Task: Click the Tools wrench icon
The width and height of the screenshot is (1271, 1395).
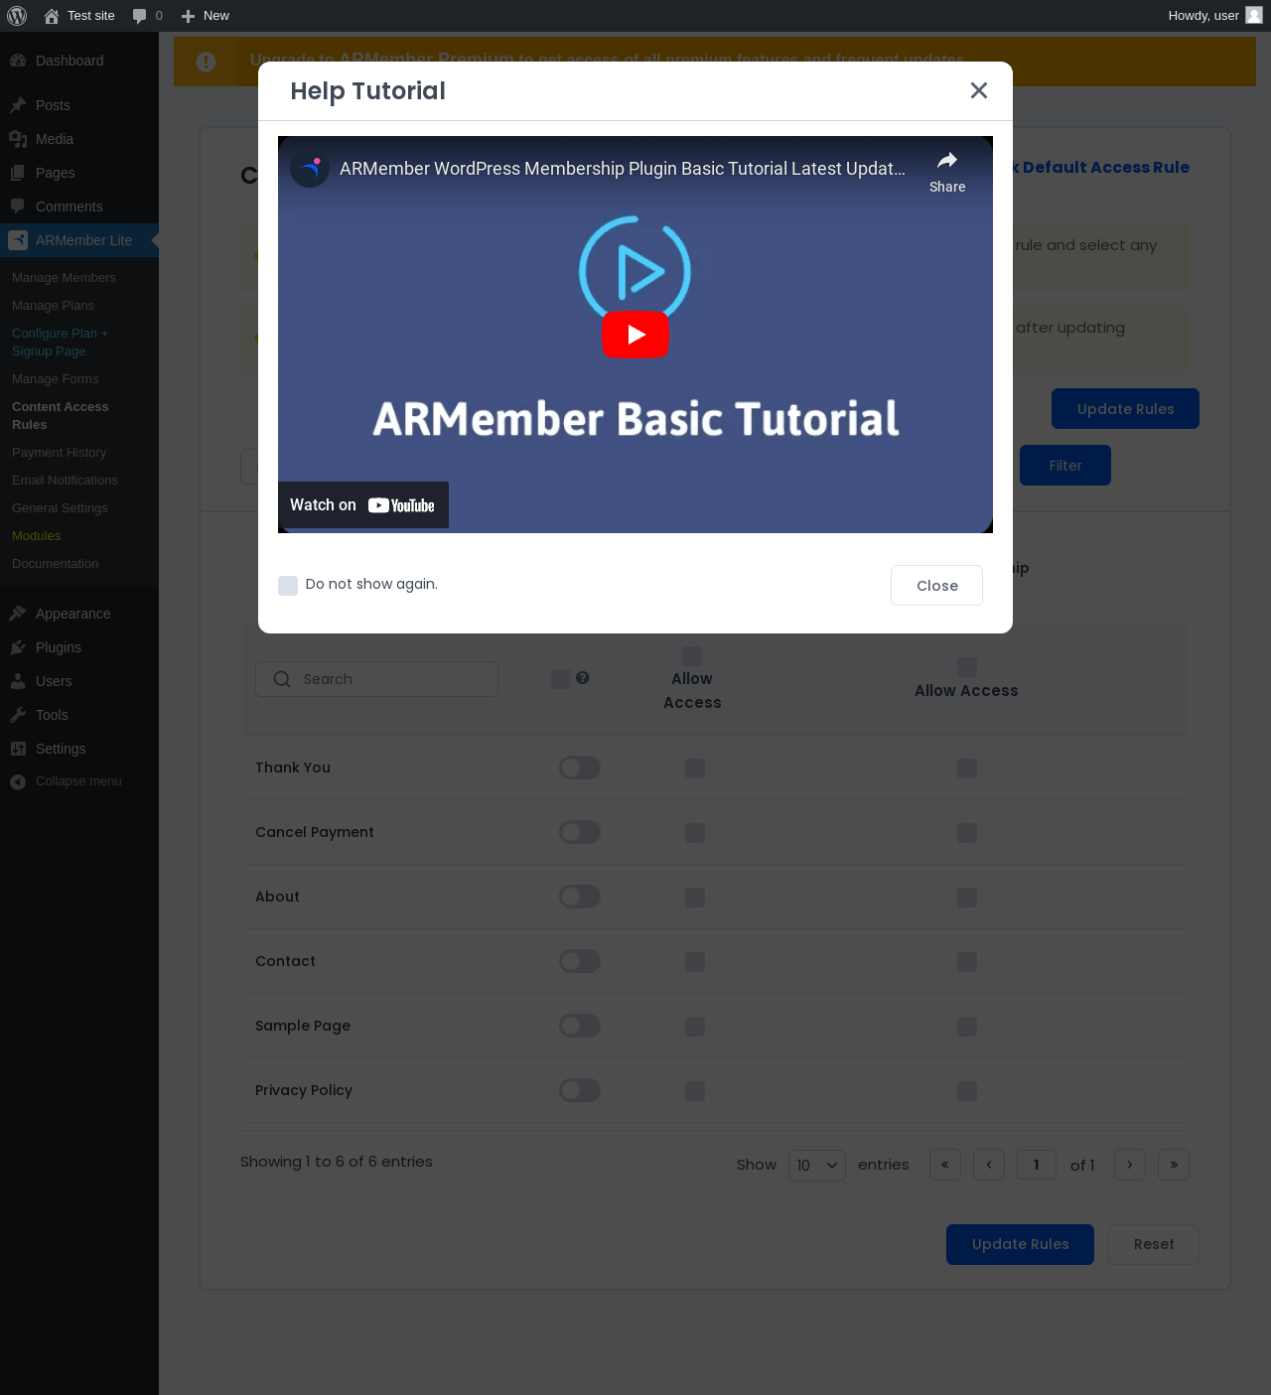Action: (x=18, y=715)
